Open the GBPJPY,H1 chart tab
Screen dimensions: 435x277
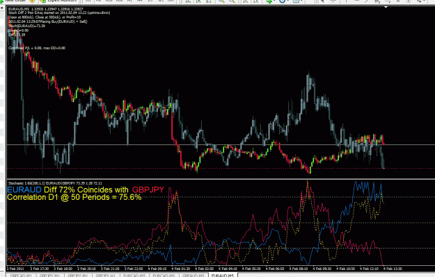point(106,276)
